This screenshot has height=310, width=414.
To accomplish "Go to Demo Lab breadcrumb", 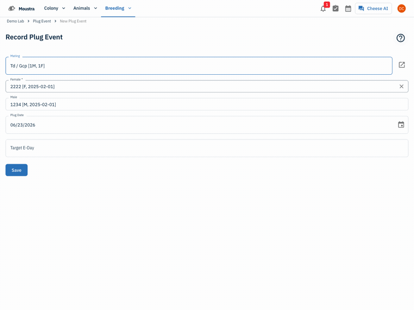I will [x=16, y=21].
